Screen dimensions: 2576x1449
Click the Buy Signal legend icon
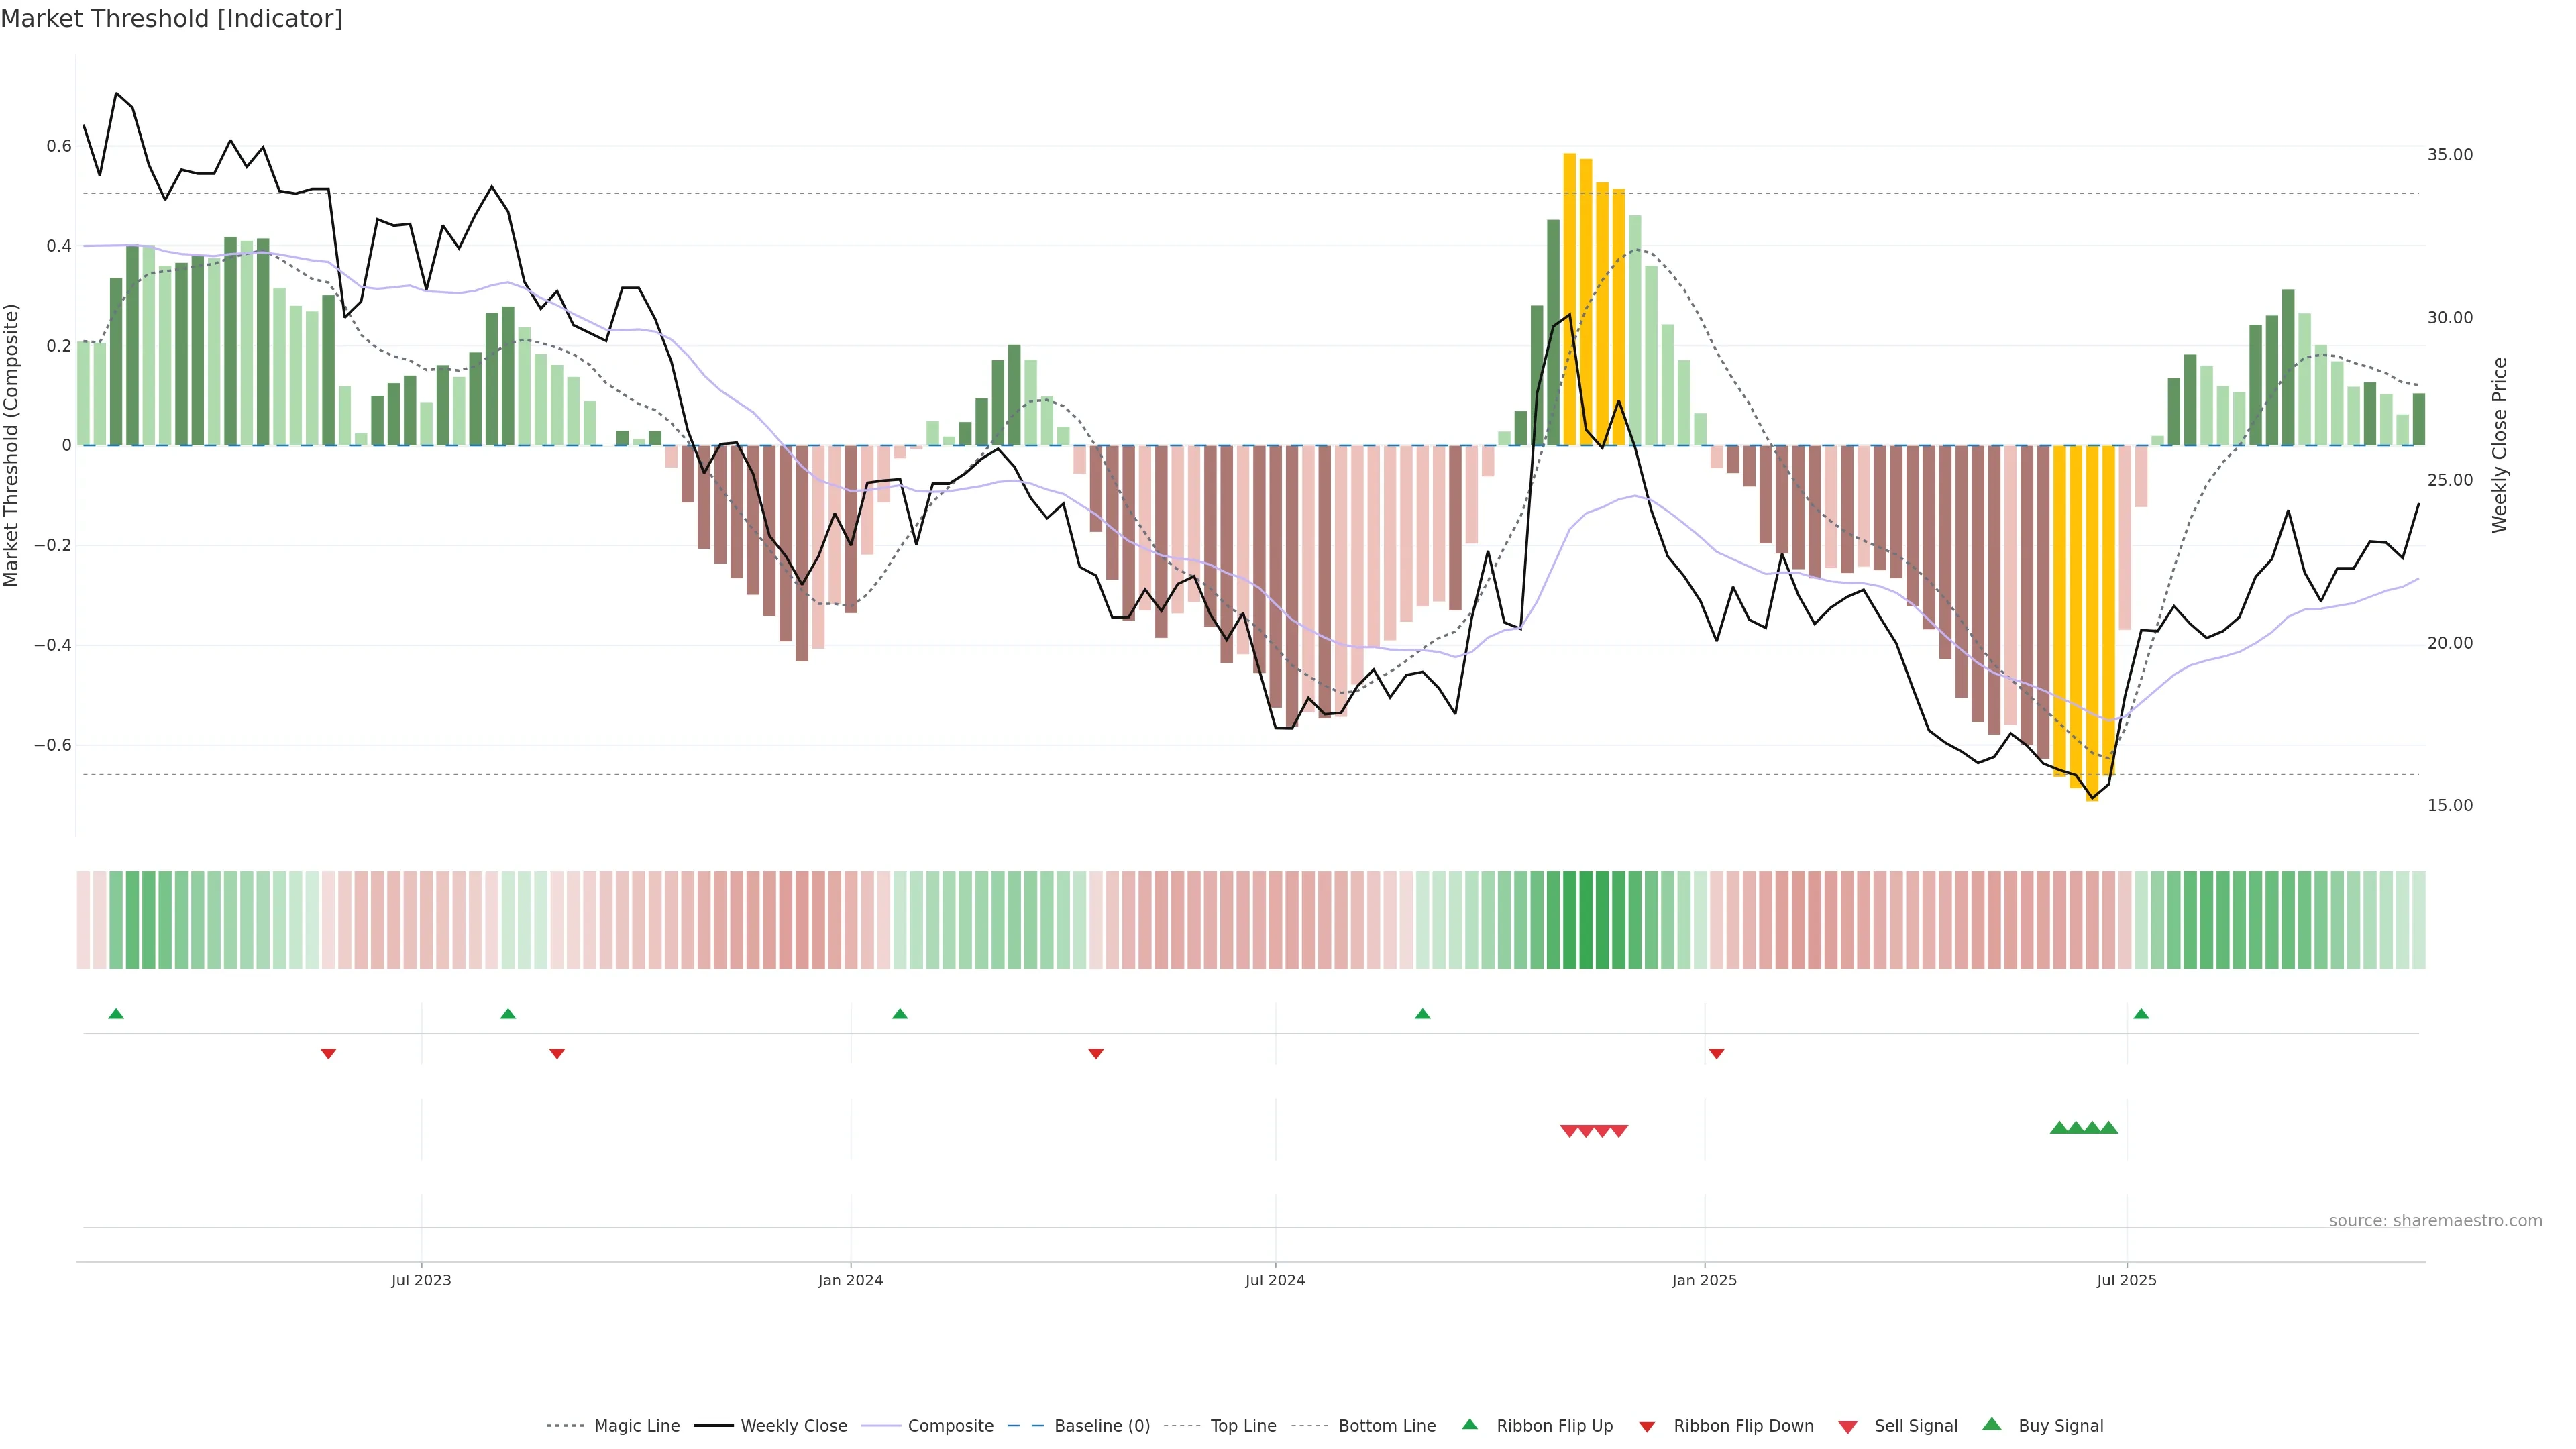[1991, 1424]
